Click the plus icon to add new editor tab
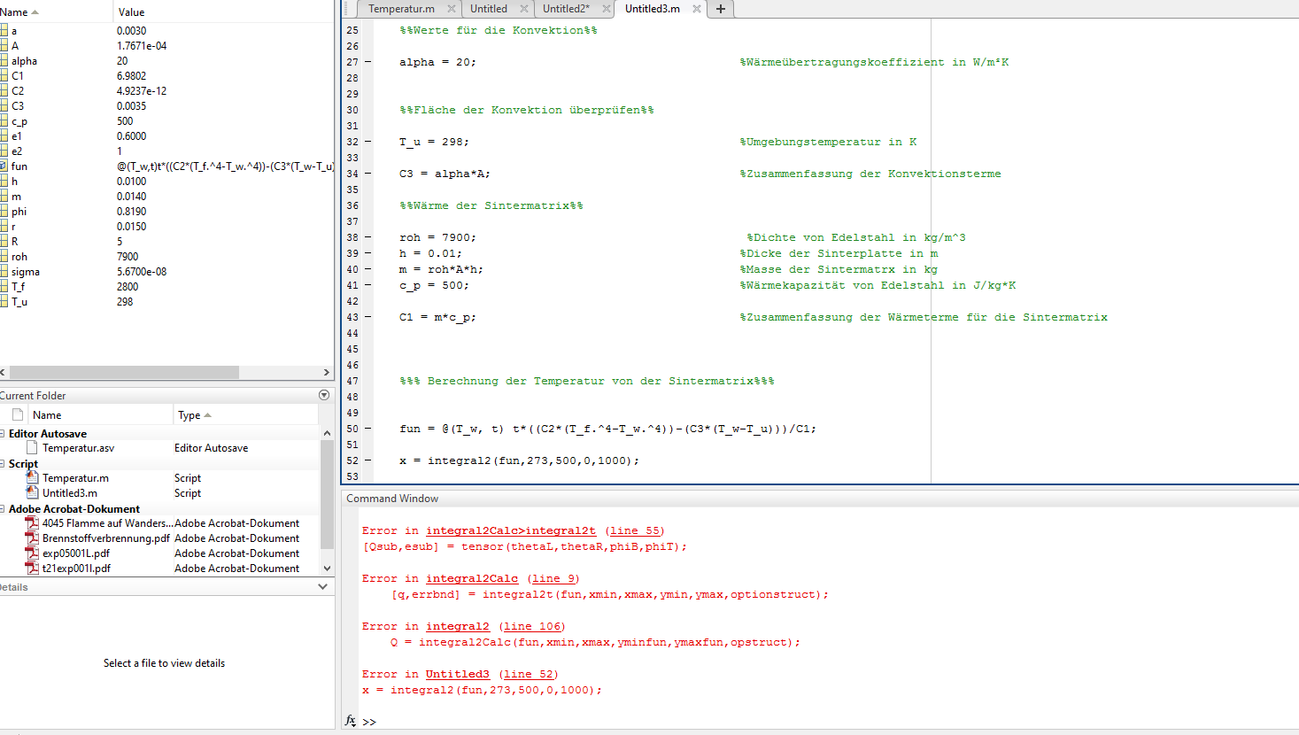This screenshot has height=735, width=1299. coord(721,9)
